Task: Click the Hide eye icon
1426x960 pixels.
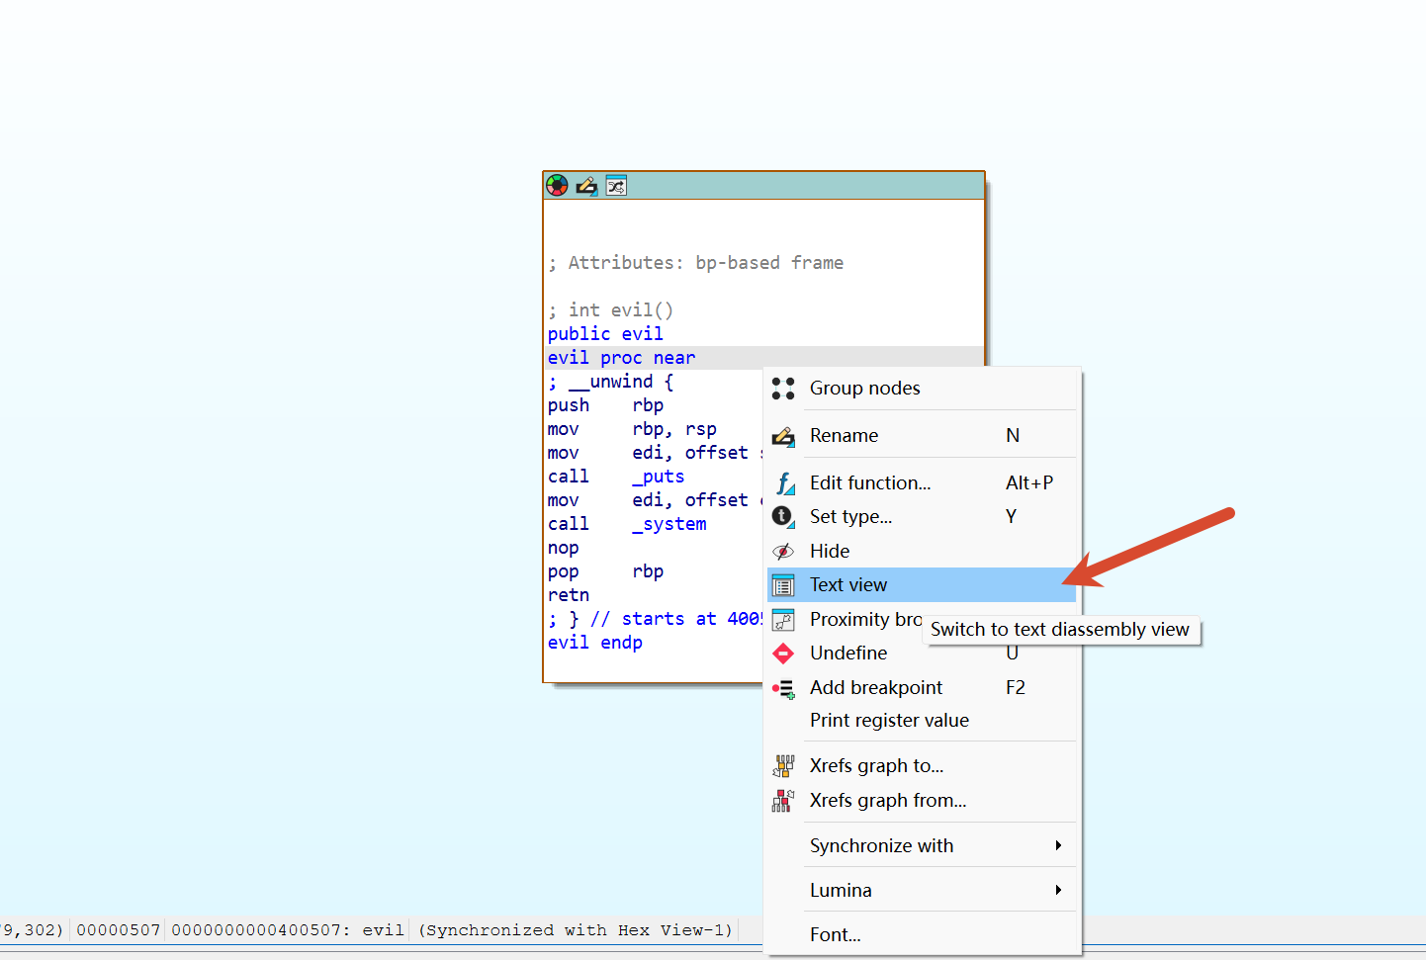Action: click(x=783, y=552)
